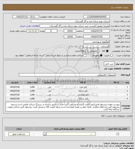Screen dimensions: 135x149
Task: Click the خرید کابل description box
Action: click(109, 64)
